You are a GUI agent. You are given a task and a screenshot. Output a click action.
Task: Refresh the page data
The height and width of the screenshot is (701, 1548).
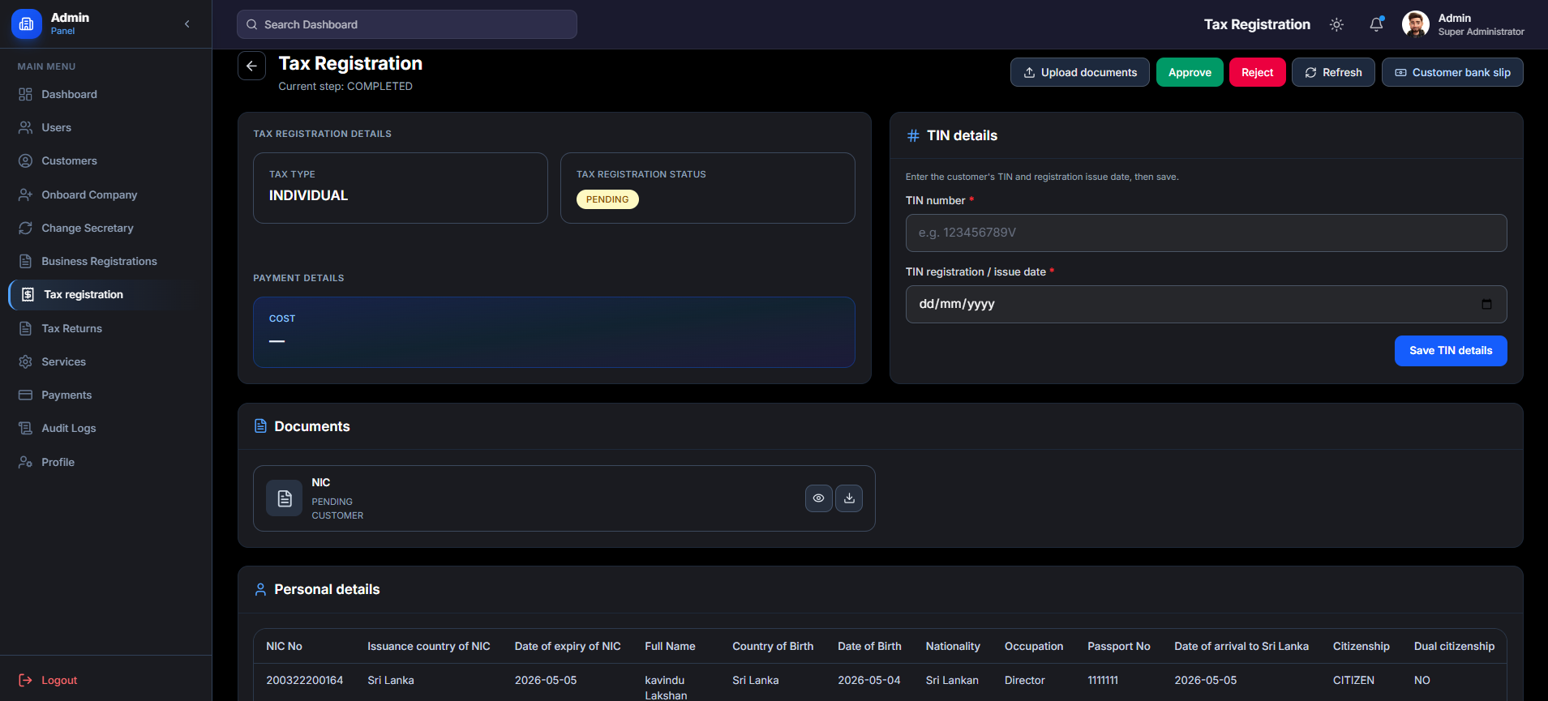coord(1333,72)
